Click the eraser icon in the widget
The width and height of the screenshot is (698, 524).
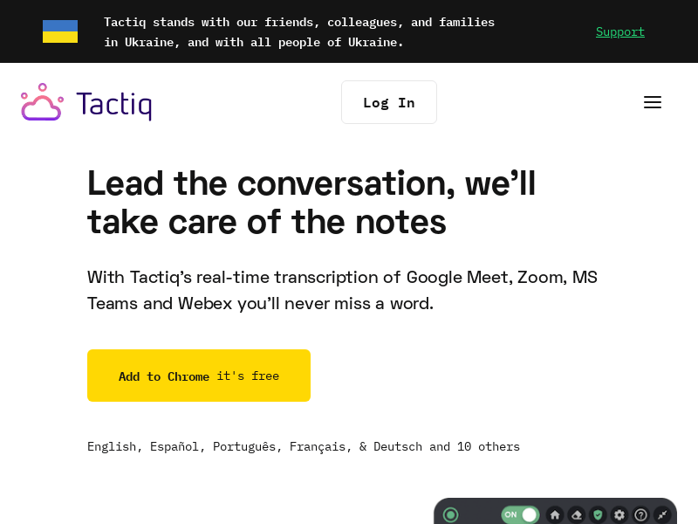(577, 515)
